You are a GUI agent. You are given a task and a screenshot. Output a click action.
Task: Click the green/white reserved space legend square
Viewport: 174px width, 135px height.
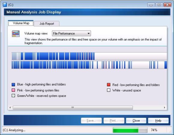pyautogui.click(x=13, y=96)
